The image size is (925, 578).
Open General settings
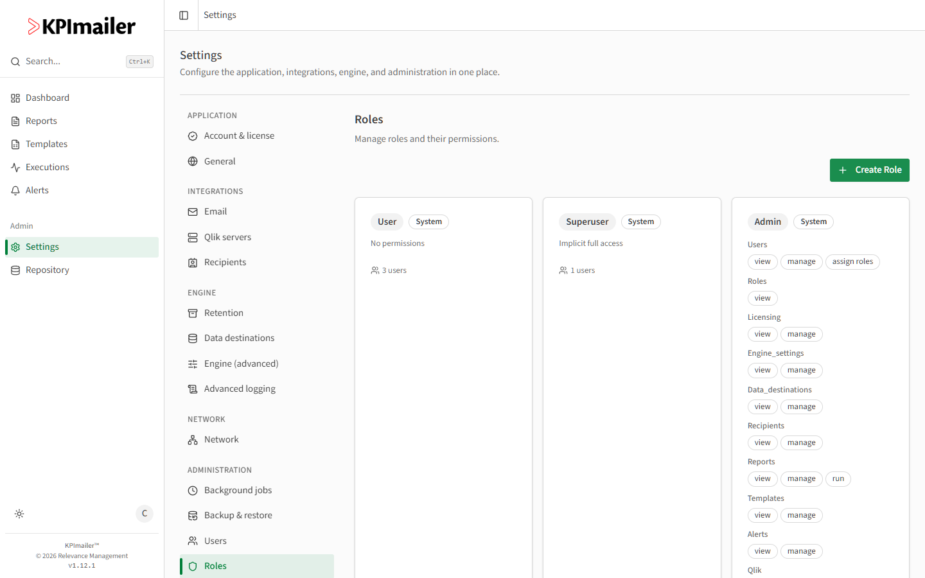click(257, 161)
